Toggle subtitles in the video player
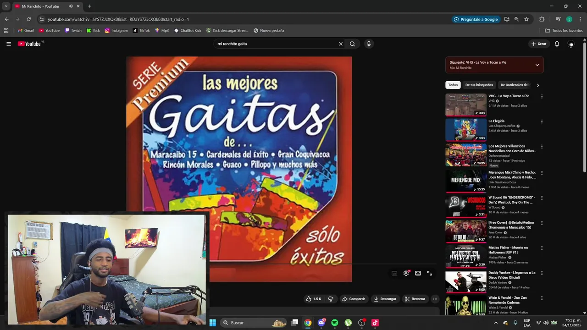 (394, 273)
